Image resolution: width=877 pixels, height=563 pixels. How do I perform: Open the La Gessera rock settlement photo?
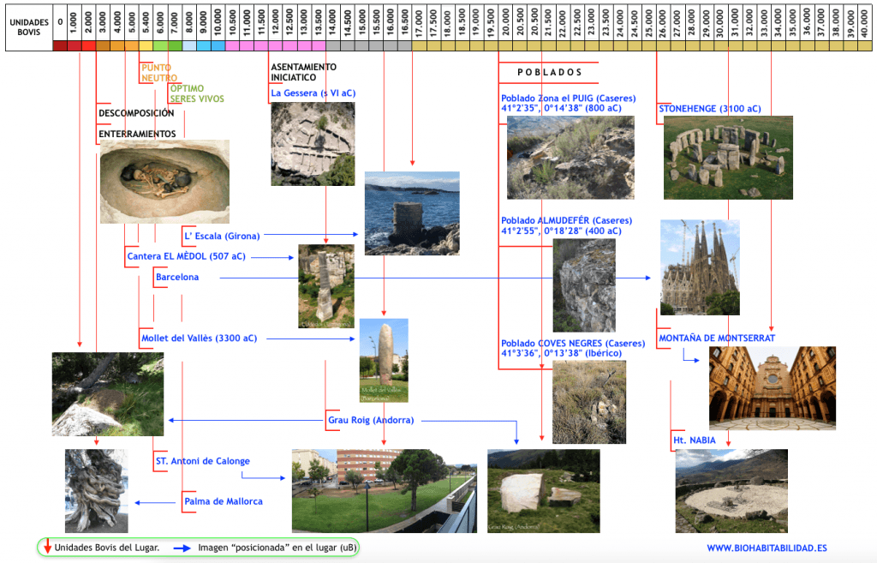tap(313, 144)
